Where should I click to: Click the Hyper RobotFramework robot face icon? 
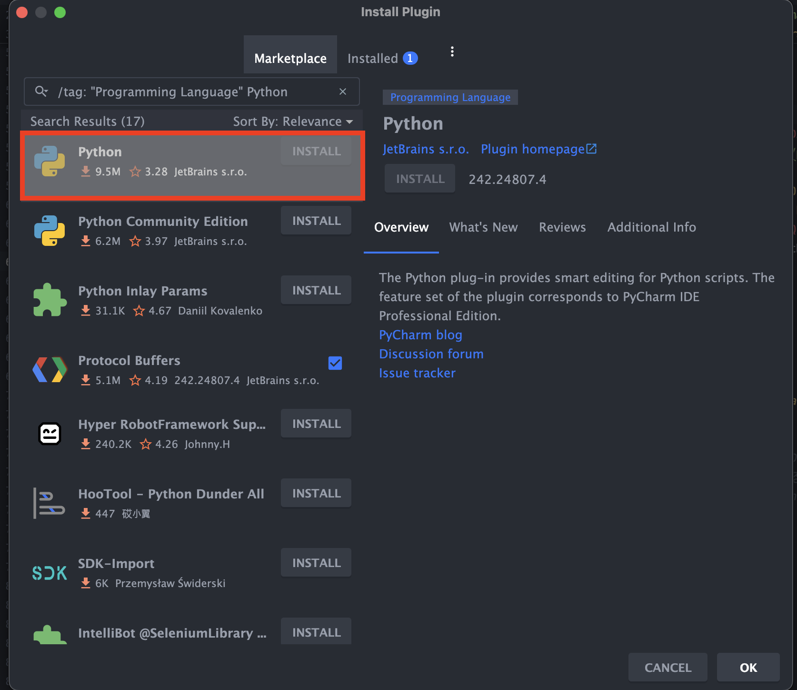pos(50,434)
